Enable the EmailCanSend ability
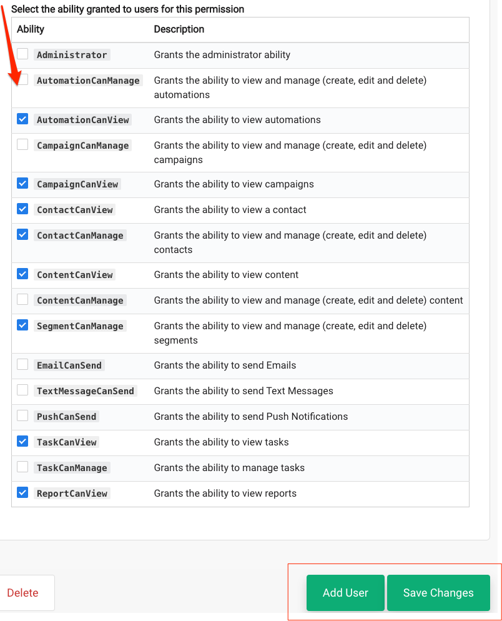 click(x=22, y=364)
